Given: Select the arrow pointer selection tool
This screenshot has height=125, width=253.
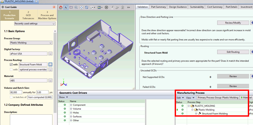Looking at the screenshot, I should click(x=66, y=7).
